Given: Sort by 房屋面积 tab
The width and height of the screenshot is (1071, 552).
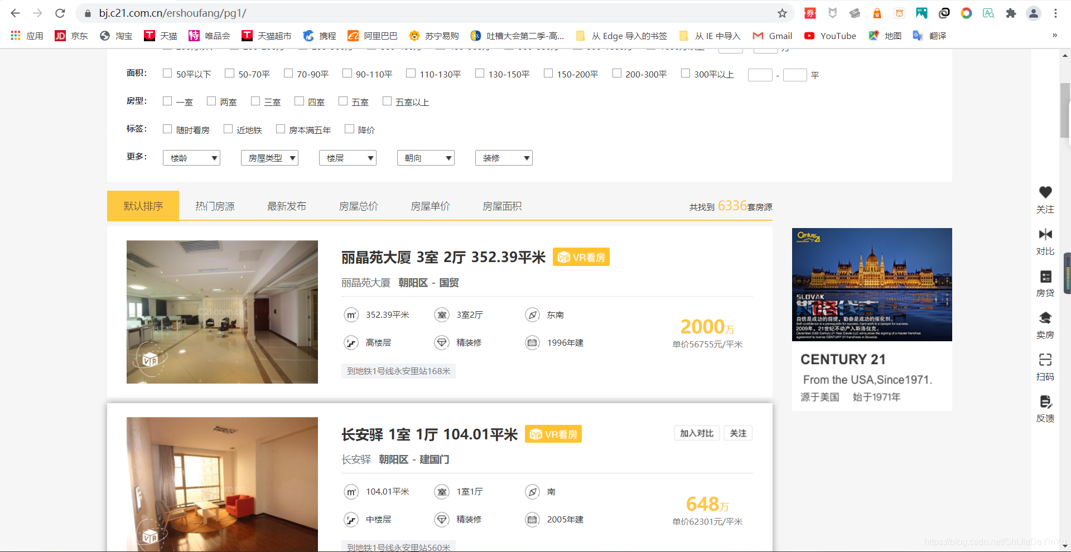Looking at the screenshot, I should tap(502, 206).
